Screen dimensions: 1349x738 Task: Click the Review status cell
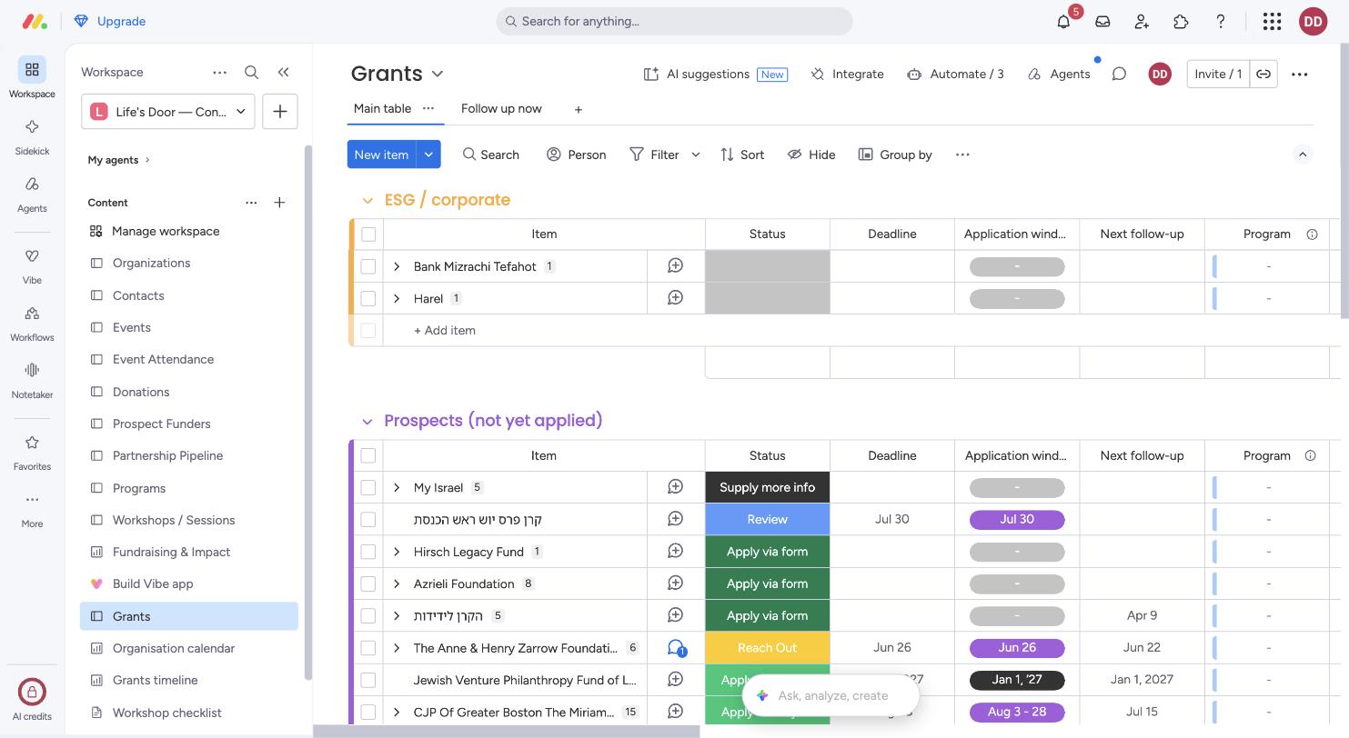[x=768, y=520]
